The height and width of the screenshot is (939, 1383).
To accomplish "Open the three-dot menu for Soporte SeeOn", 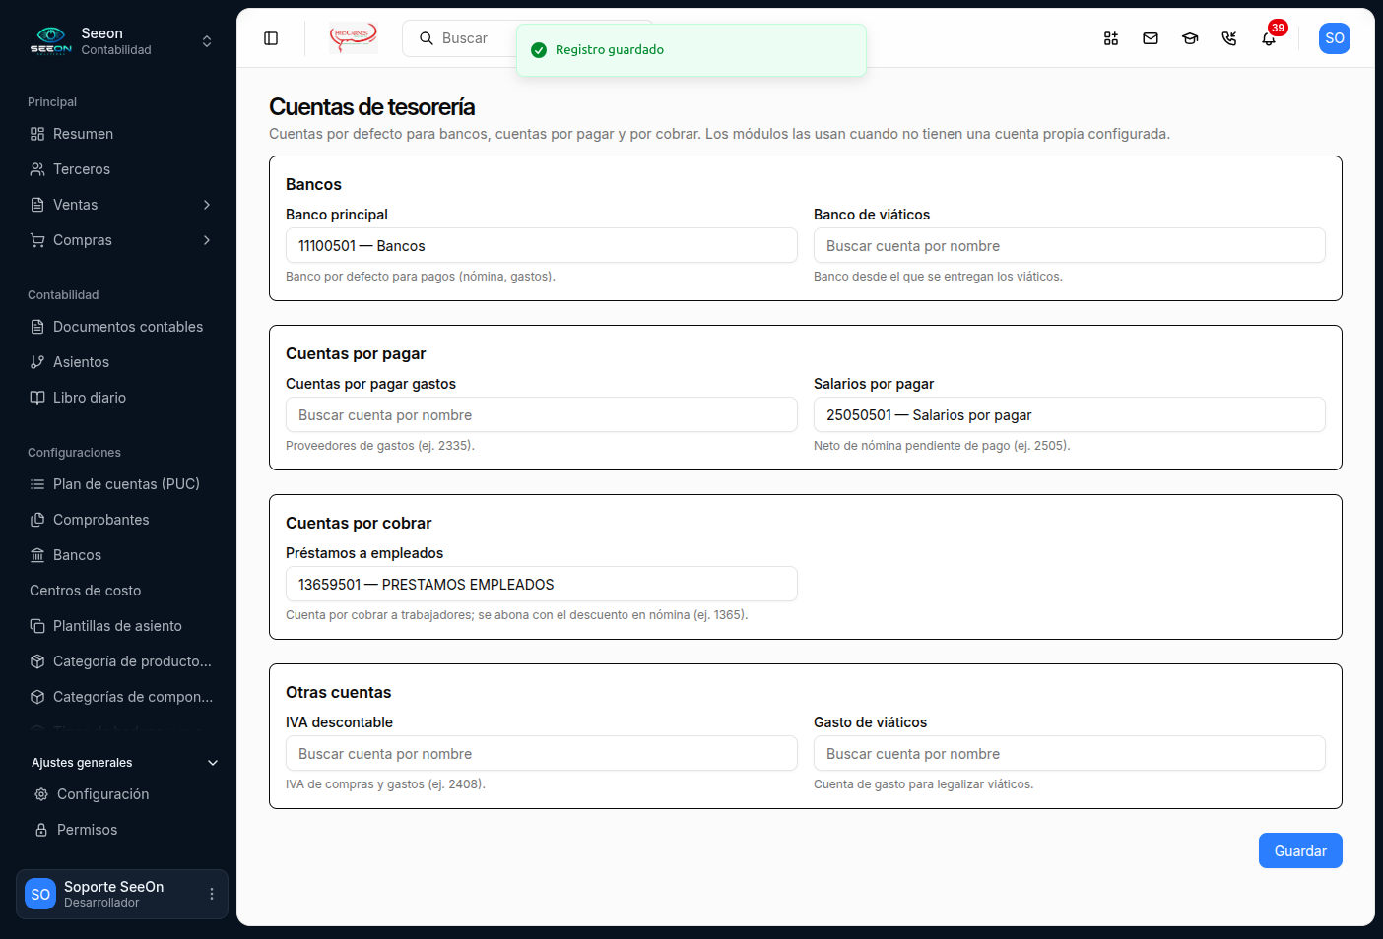I will click(x=212, y=894).
